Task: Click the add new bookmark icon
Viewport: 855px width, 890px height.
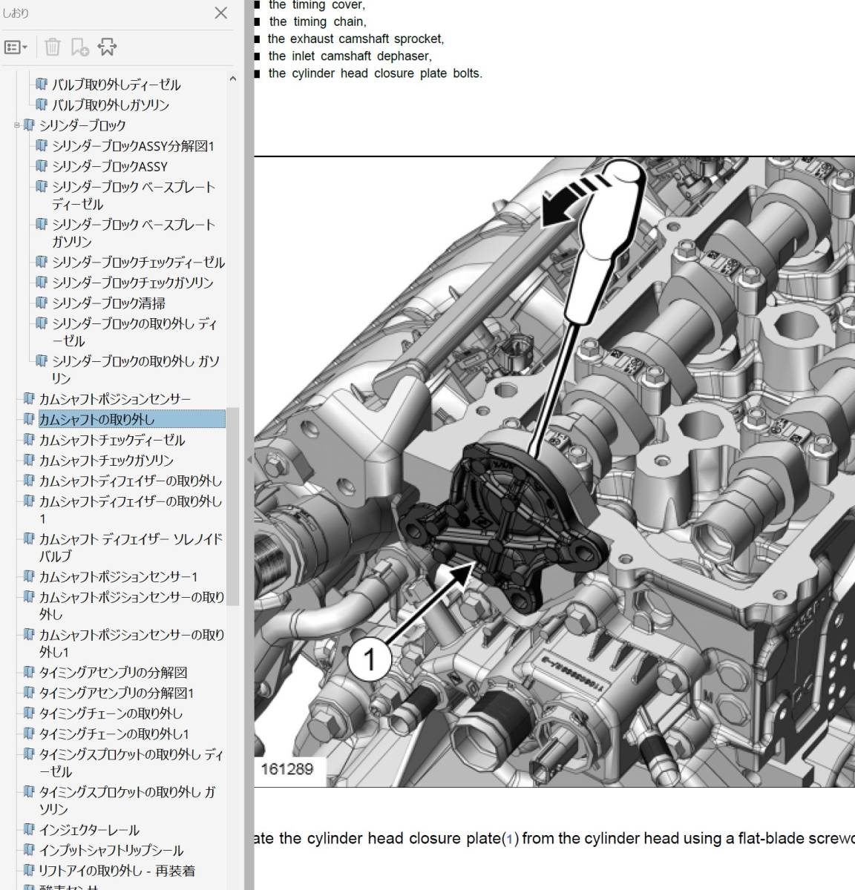Action: click(x=79, y=47)
